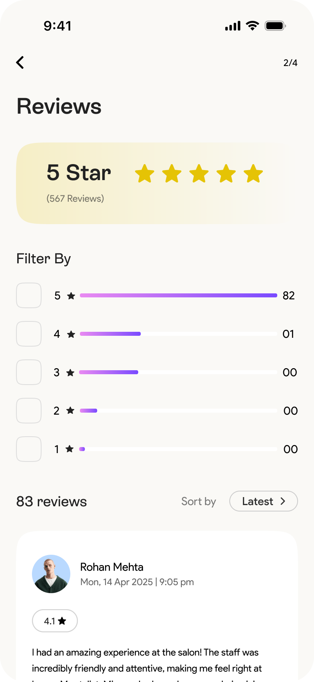Open the Latest sort dropdown
This screenshot has height=682, width=314.
pos(263,501)
